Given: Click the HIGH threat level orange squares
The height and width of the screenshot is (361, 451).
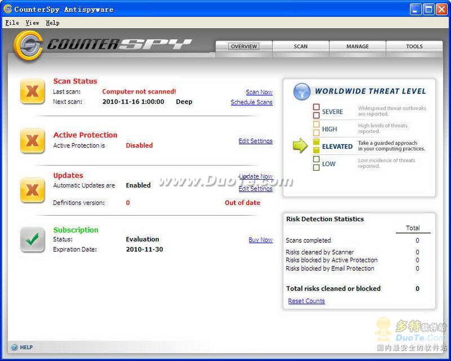Looking at the screenshot, I should pos(316,128).
